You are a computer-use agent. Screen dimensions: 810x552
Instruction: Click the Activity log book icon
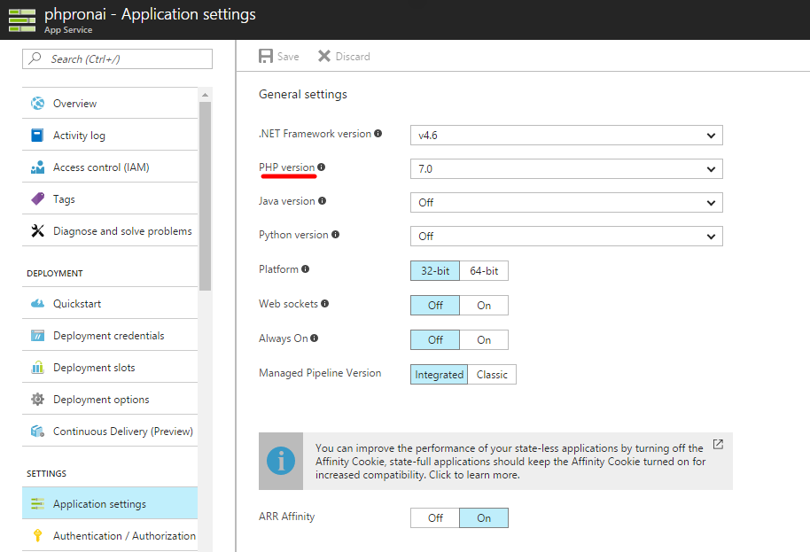pos(38,136)
